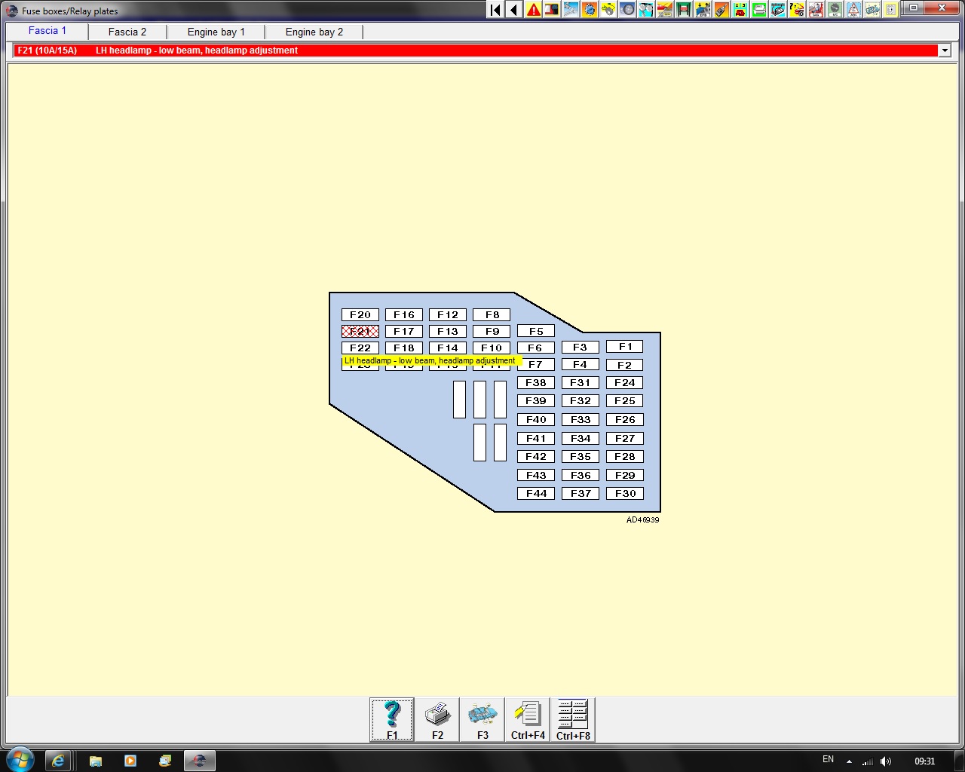
Task: Click the F1 help question mark button
Action: (x=392, y=719)
